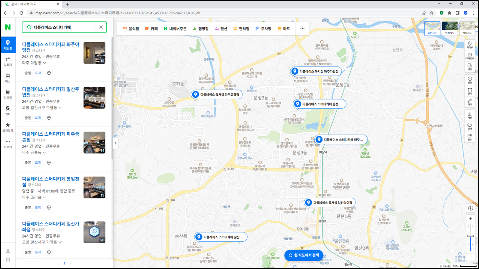The image size is (479, 269).
Task: Center map on current location
Action: pyautogui.click(x=471, y=208)
